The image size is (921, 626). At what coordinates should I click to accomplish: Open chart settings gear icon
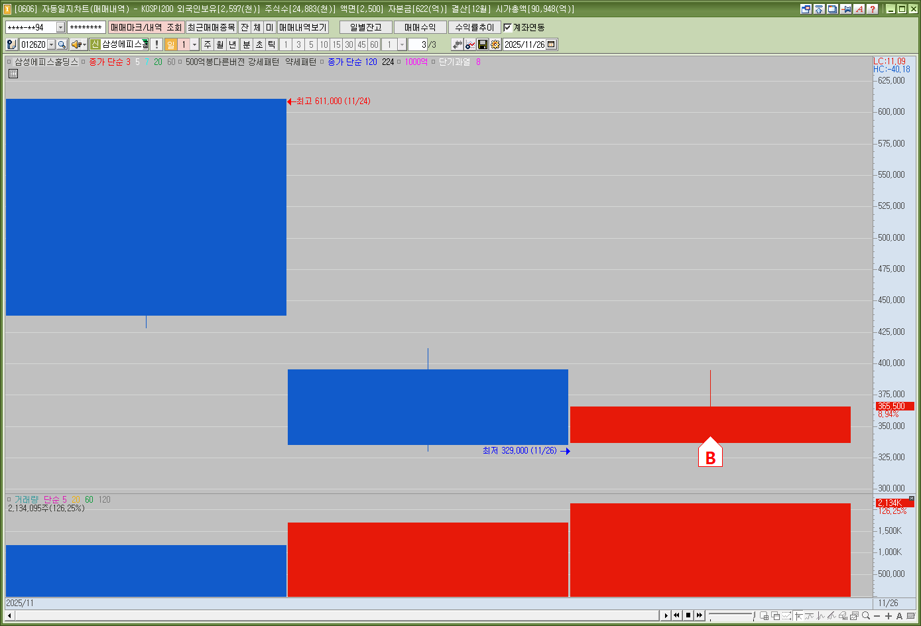495,44
